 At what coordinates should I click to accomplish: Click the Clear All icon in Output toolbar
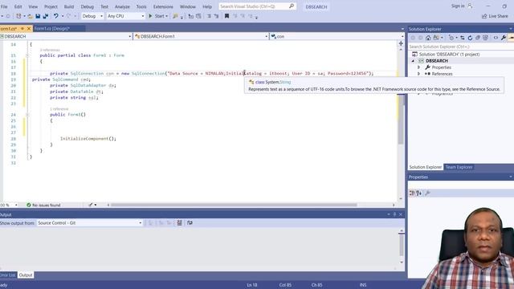click(179, 223)
